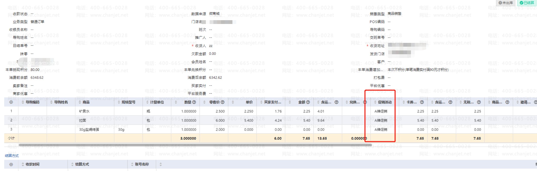Screen dimensions: 537x171
Task: Click the 收款时间 column header label
Action: [32, 164]
